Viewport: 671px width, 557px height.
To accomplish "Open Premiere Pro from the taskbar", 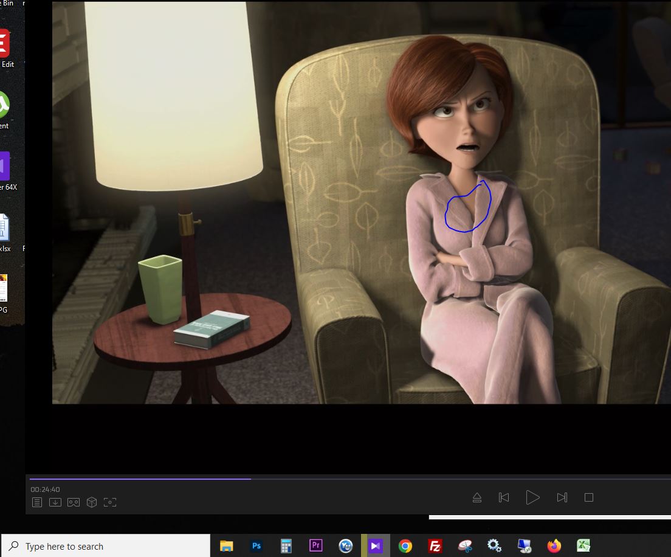I will (x=315, y=546).
